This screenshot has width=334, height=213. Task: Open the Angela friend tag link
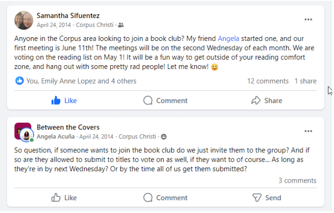(x=228, y=39)
